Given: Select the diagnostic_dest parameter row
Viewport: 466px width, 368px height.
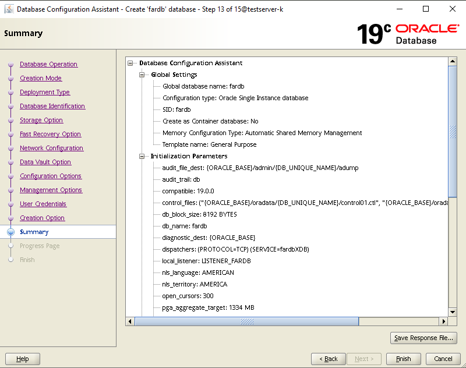Looking at the screenshot, I should [209, 238].
